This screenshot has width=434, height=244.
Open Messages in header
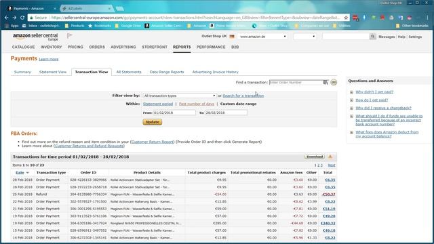(387, 37)
